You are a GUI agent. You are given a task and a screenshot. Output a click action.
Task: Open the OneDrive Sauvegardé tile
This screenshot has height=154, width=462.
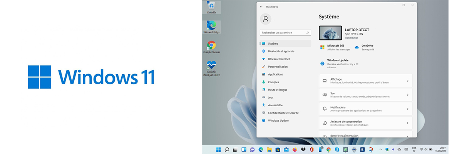(364, 47)
